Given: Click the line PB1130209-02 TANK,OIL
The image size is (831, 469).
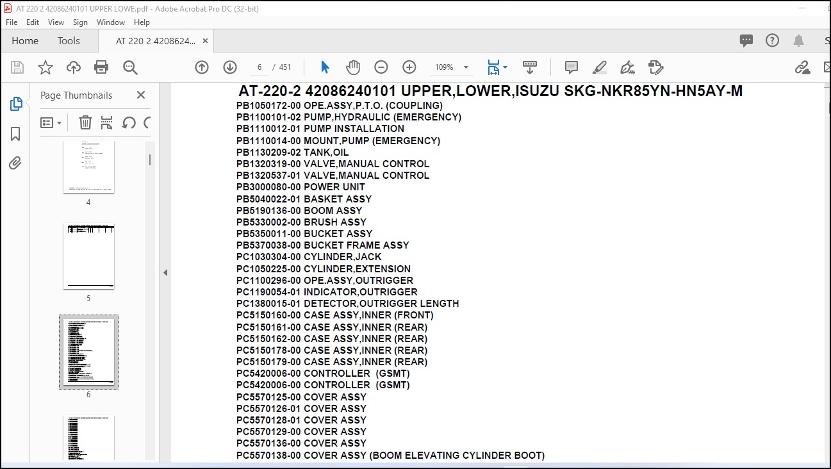Looking at the screenshot, I should coord(293,152).
